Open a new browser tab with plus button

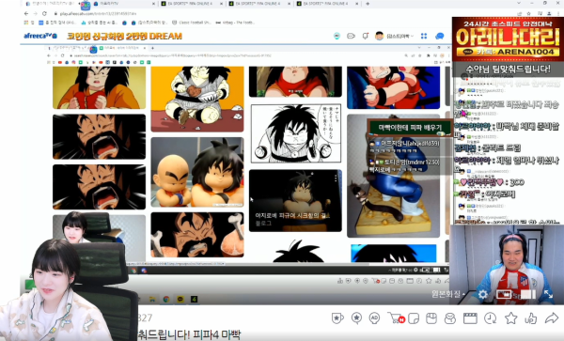368,4
